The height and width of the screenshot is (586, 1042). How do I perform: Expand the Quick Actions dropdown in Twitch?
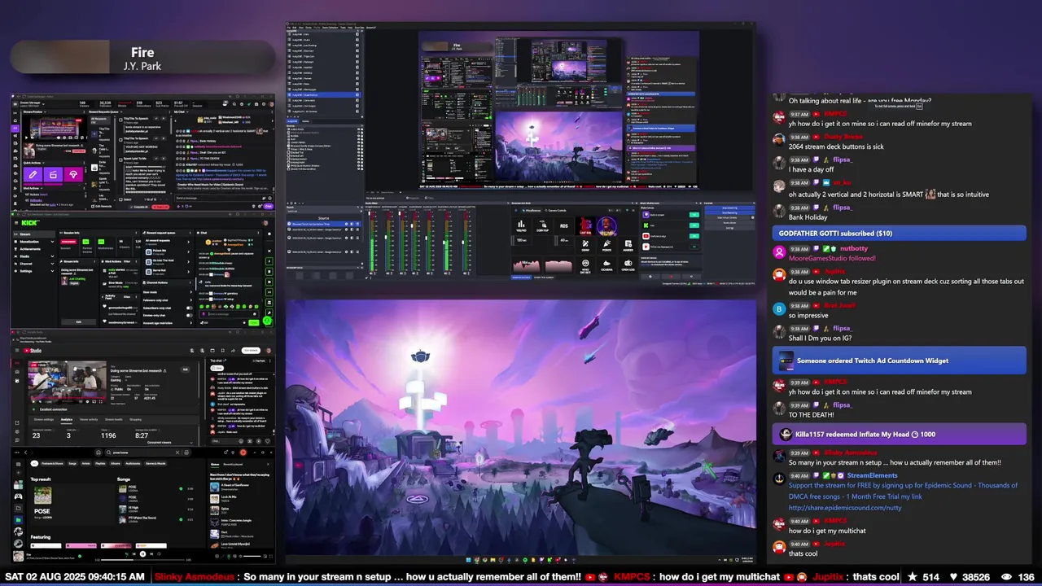click(x=43, y=163)
